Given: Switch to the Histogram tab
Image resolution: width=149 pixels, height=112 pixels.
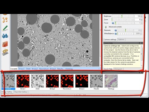Looking at the screenshot, I should pyautogui.click(x=118, y=69).
